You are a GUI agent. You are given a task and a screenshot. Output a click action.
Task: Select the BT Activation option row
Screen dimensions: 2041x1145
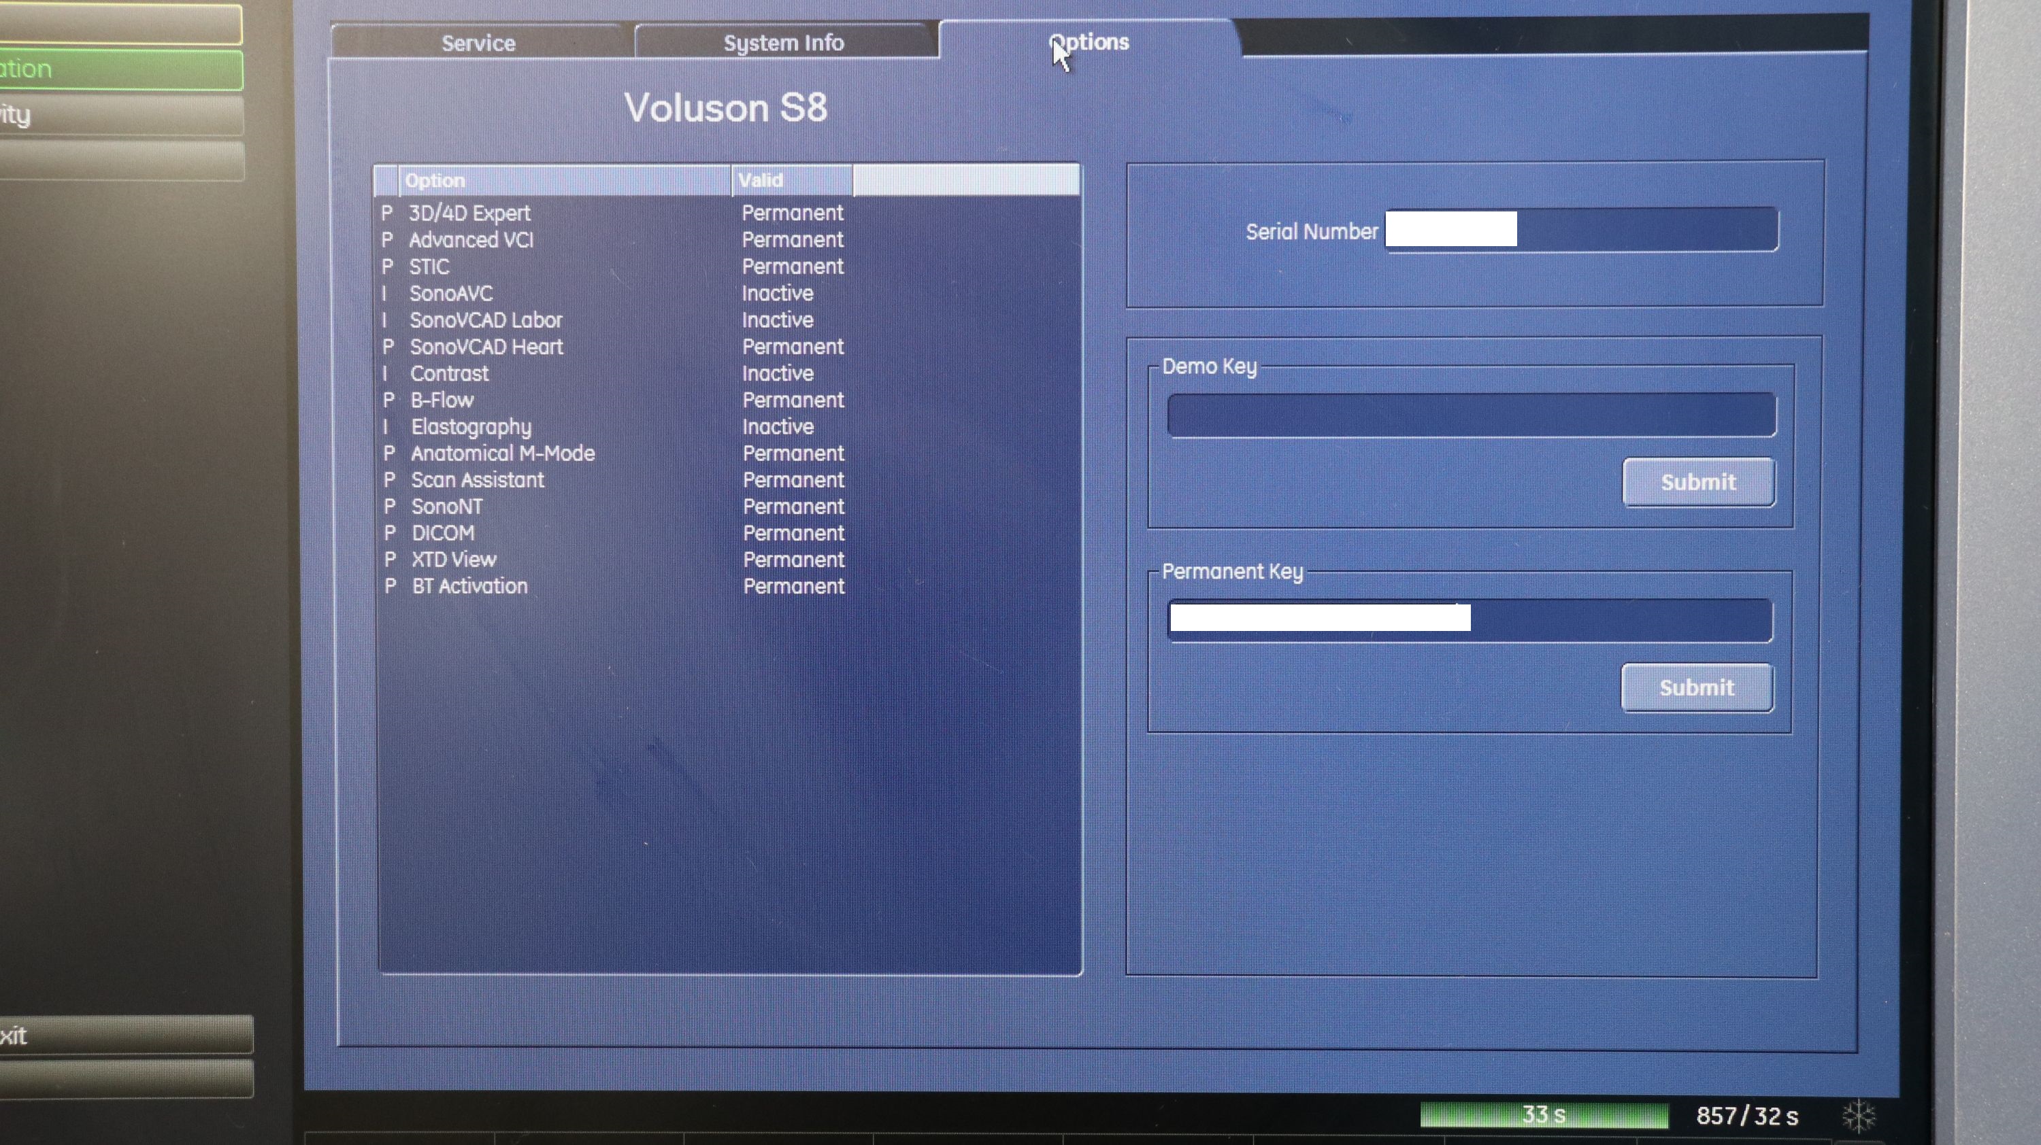tap(729, 586)
